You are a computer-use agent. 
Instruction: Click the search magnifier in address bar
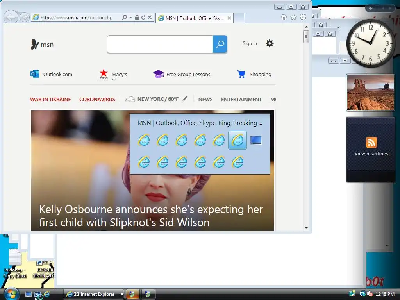tap(124, 17)
